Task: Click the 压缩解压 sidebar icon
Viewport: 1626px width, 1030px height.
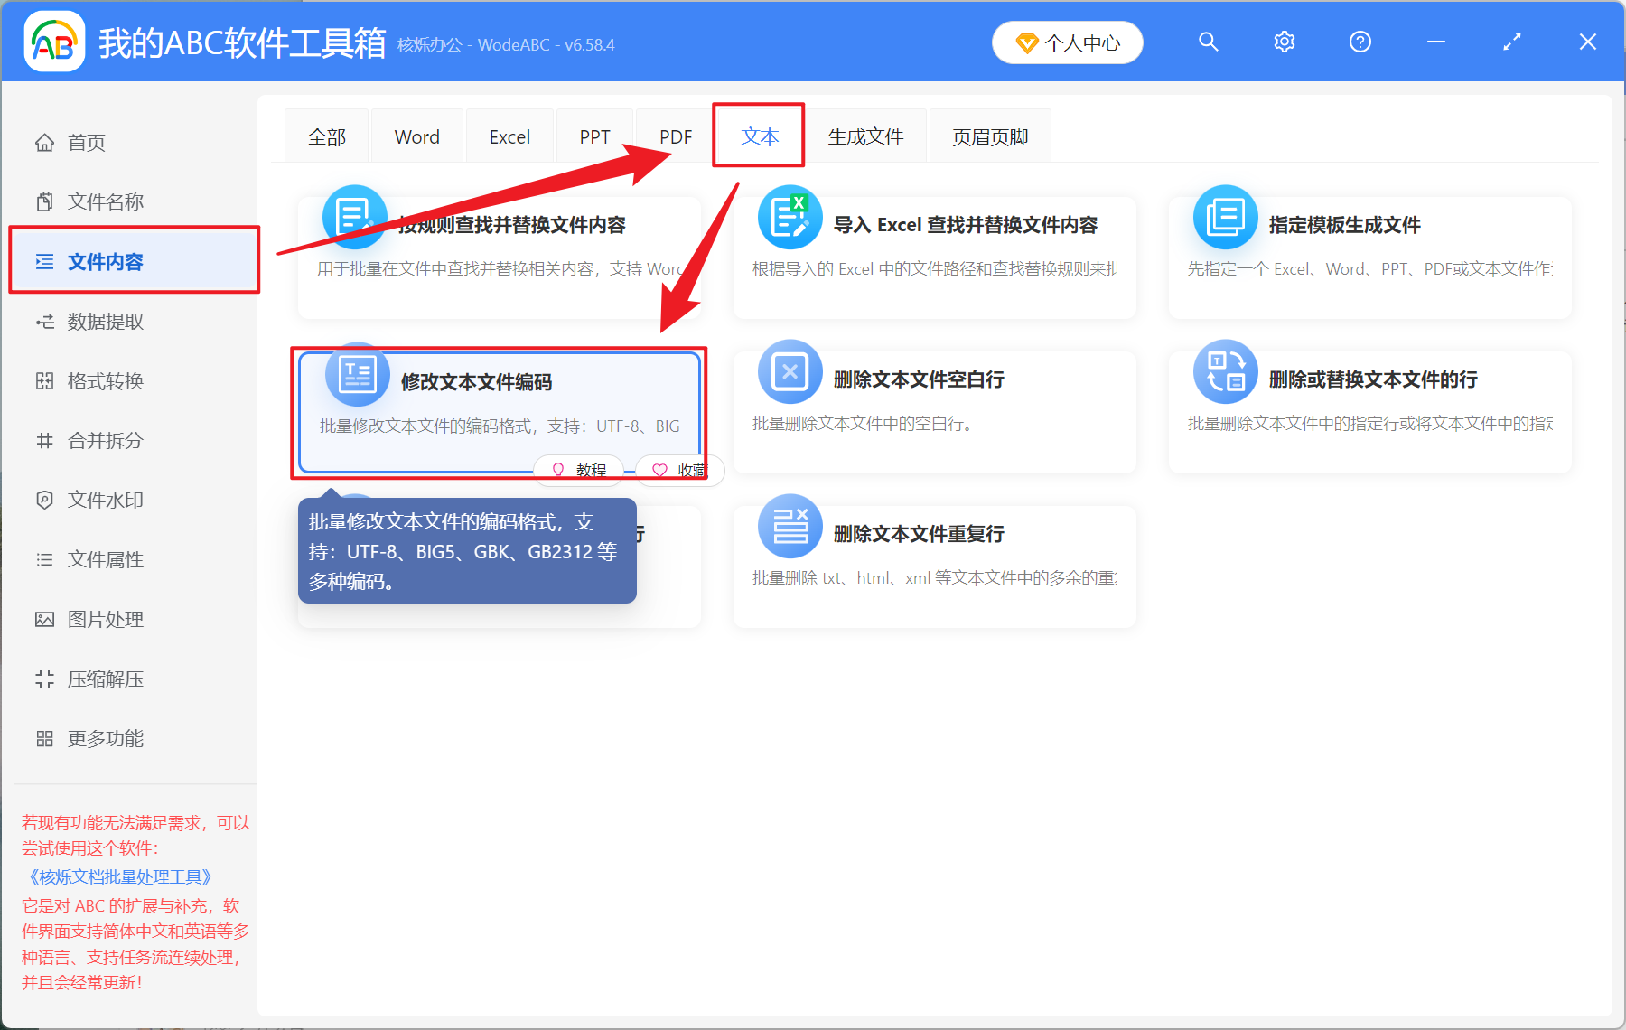Action: click(104, 679)
